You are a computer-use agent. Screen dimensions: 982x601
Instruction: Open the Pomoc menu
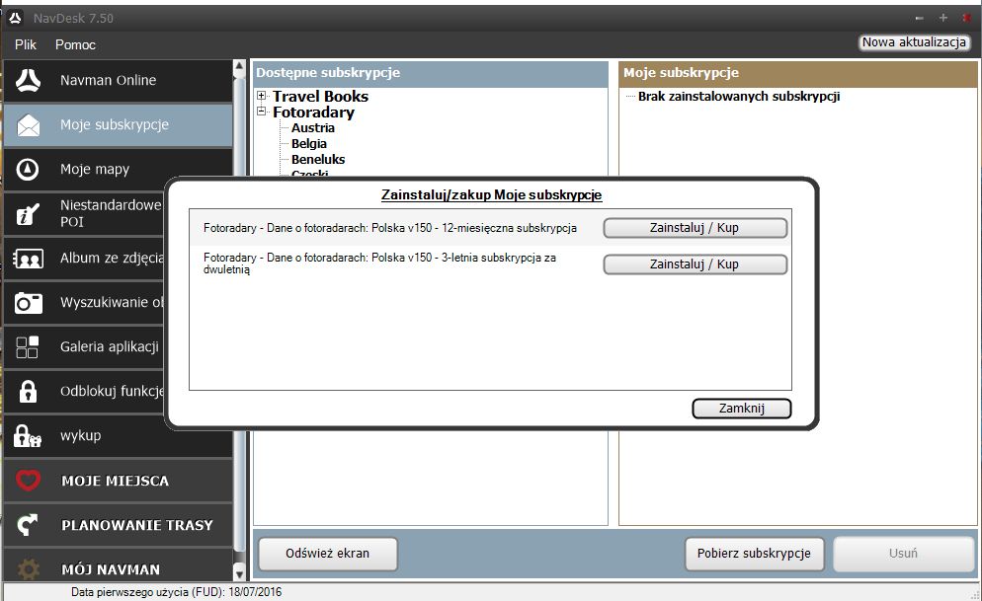[x=75, y=44]
